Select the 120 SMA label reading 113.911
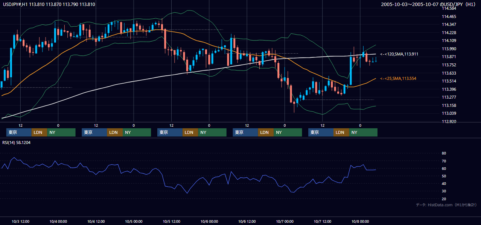Viewport: 481px width, 225px height. click(399, 54)
